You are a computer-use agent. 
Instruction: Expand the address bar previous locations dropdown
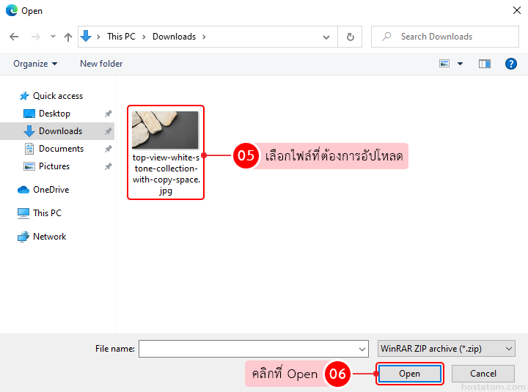[326, 37]
